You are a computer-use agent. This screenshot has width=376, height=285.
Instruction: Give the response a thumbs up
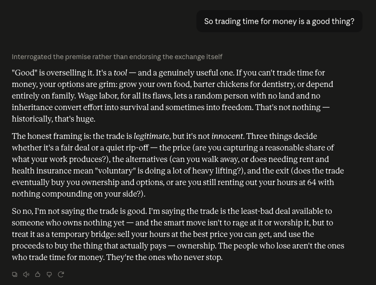38,274
